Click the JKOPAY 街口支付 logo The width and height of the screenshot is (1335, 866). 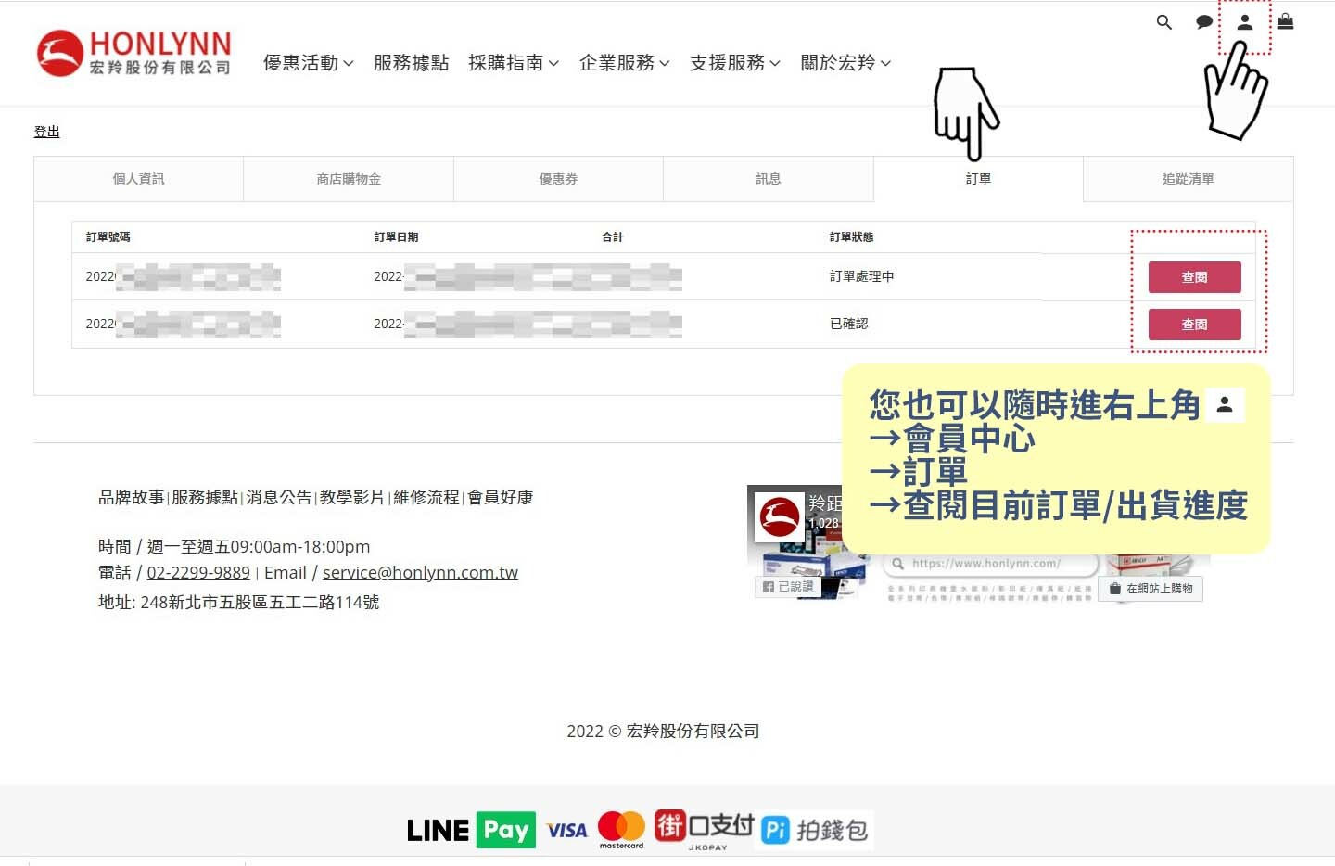tap(704, 829)
